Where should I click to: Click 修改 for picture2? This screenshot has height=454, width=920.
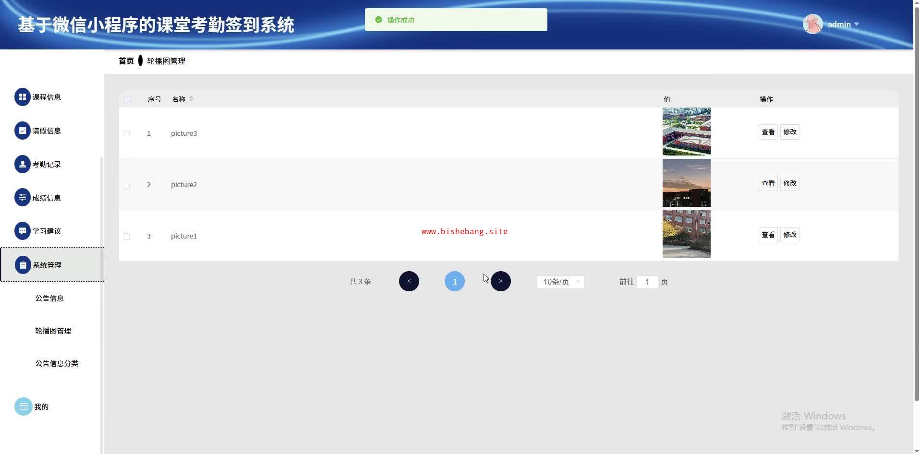[790, 183]
